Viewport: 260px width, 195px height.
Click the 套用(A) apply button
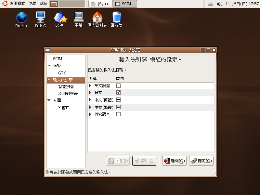click(144, 161)
